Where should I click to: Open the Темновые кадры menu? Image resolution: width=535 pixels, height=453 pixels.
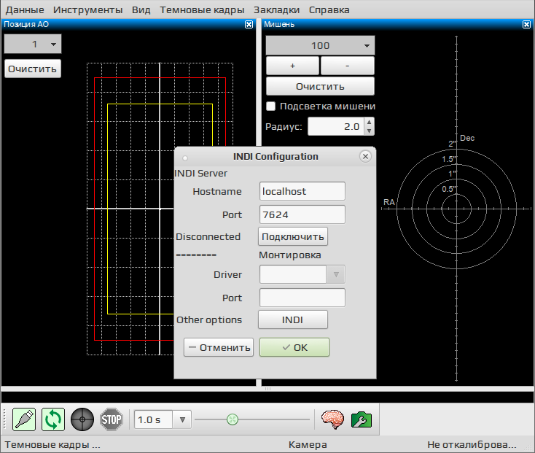click(202, 10)
